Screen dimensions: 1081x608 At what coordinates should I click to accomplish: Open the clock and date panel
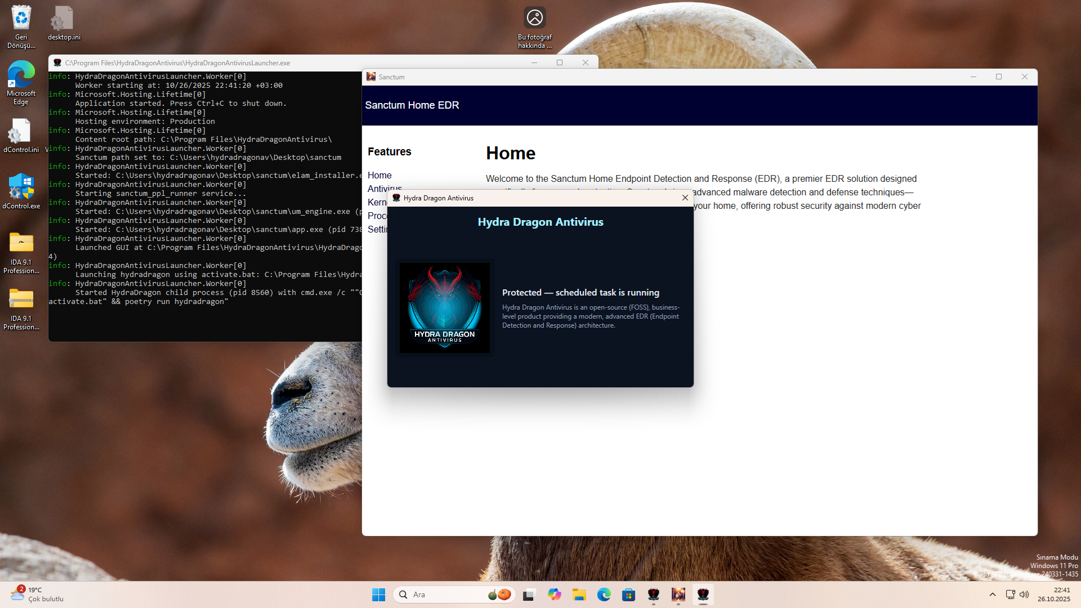(1054, 594)
